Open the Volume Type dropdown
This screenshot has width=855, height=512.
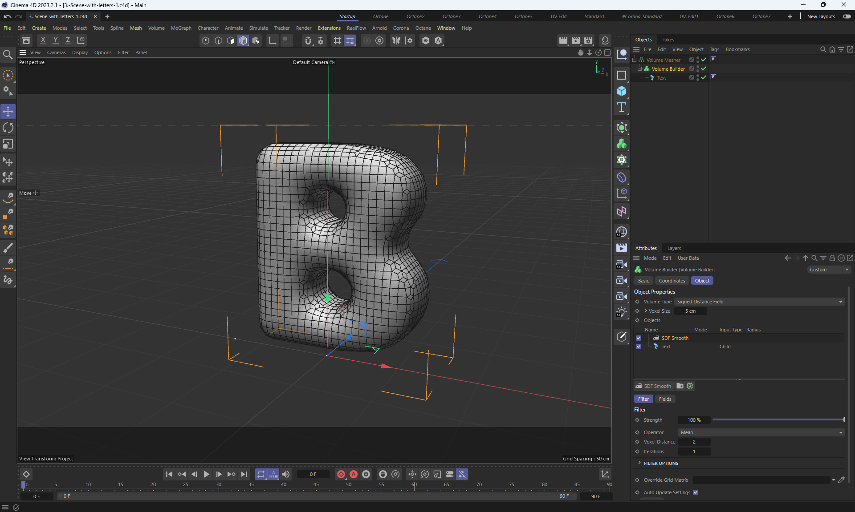[759, 302]
